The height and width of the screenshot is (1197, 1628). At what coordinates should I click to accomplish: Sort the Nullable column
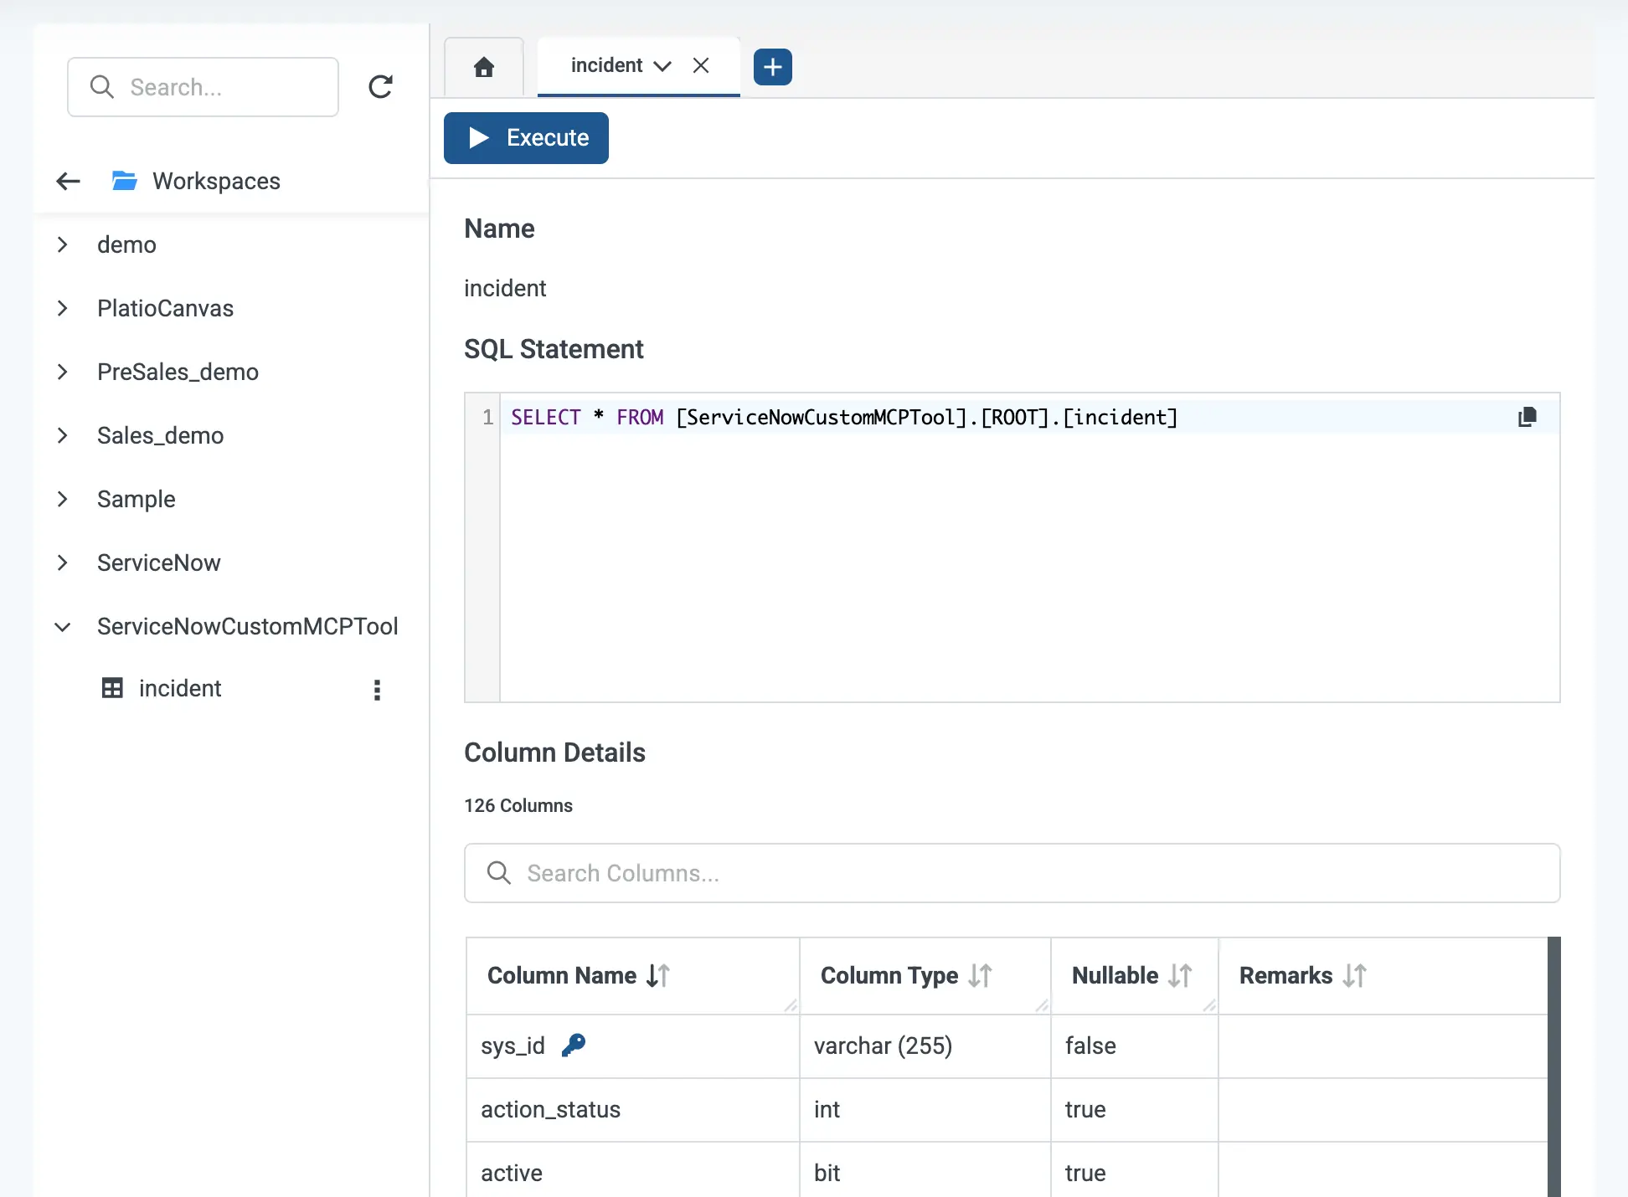coord(1180,975)
